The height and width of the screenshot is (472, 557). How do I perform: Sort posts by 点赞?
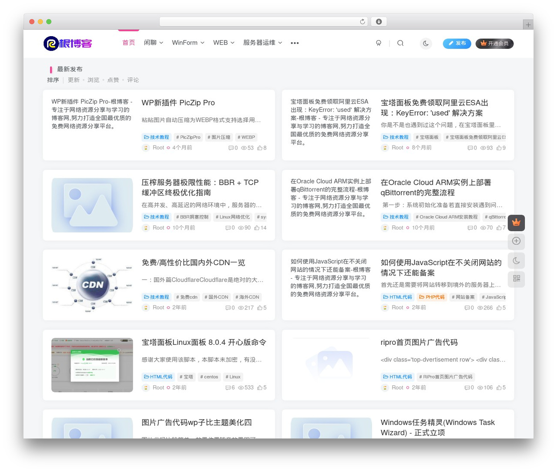tap(113, 80)
